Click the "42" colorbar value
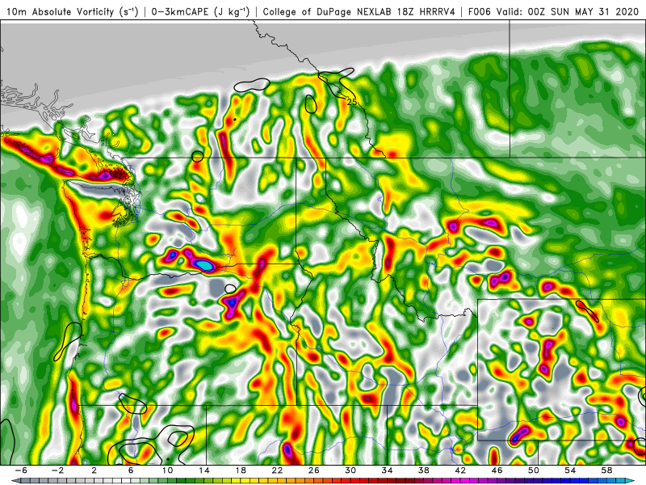Screen dimensions: 646x485 click(x=460, y=470)
